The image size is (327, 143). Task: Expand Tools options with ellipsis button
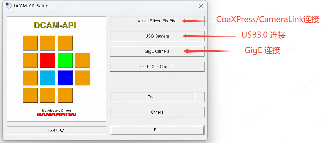(200, 97)
